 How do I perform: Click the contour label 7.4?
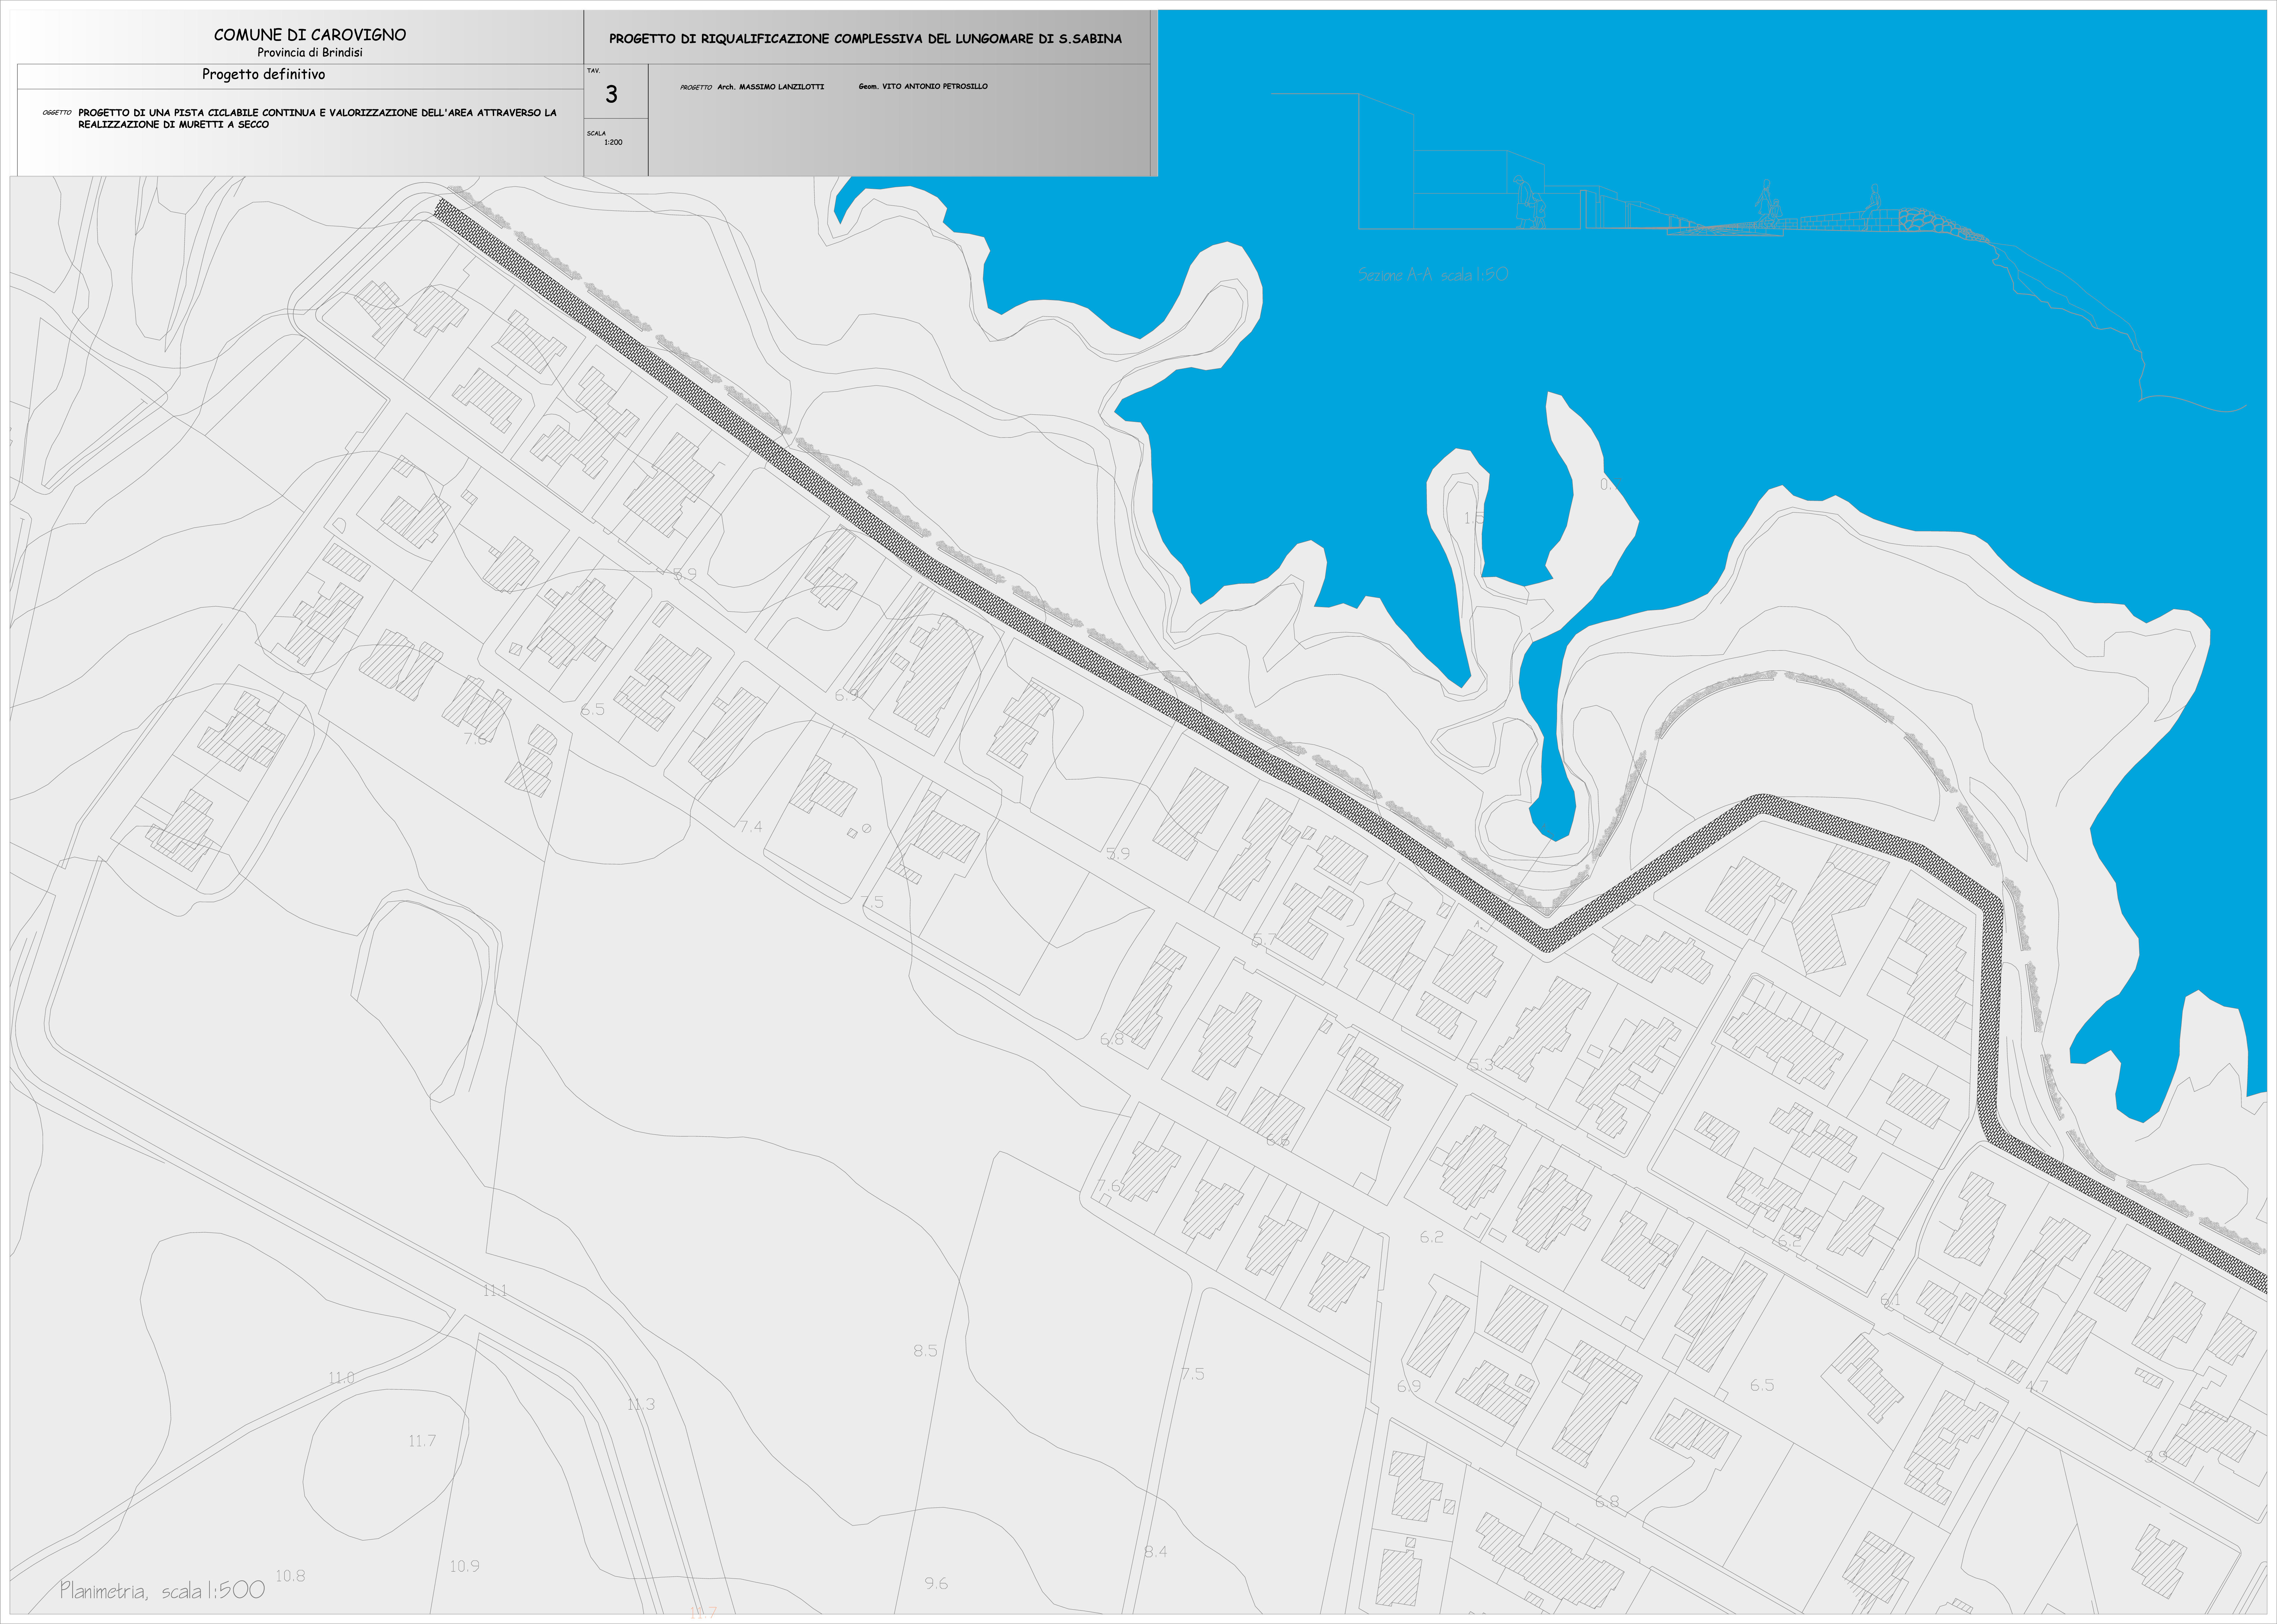click(x=751, y=827)
